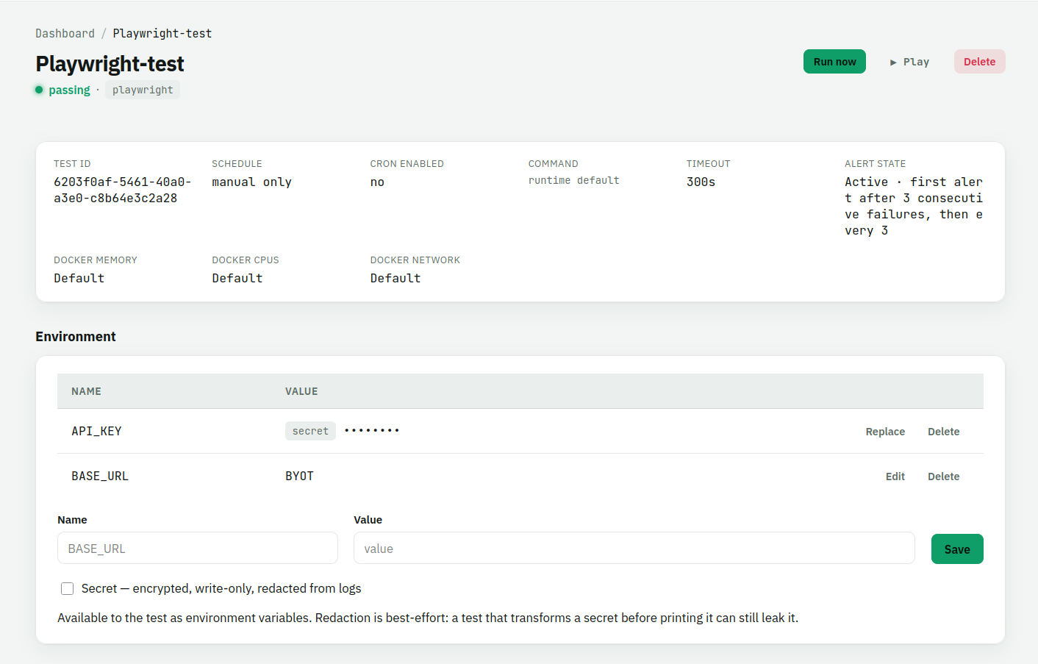Edit the BASE_URL variable
Screen dimensions: 1038x664
pyautogui.click(x=895, y=476)
